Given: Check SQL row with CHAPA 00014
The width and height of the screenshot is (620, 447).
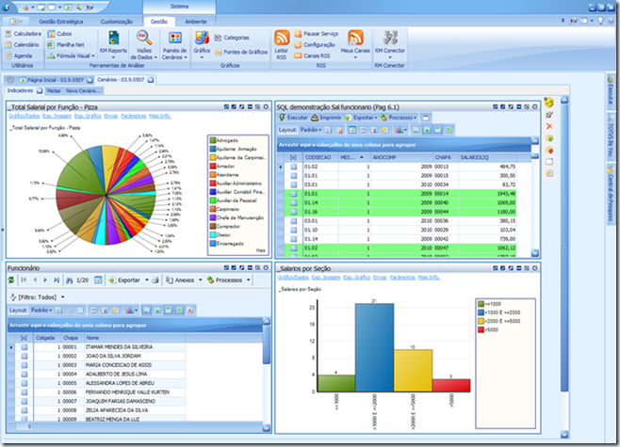Looking at the screenshot, I should click(293, 194).
